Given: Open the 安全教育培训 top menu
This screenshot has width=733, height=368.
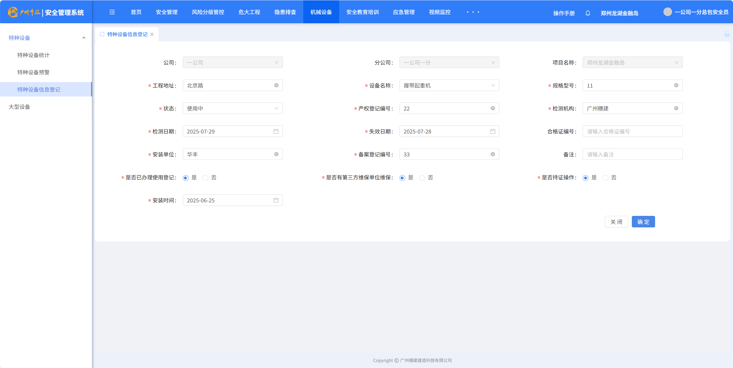Looking at the screenshot, I should (362, 12).
